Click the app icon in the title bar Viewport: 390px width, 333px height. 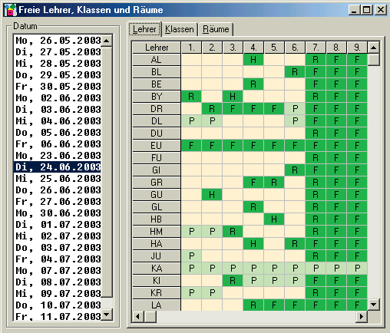point(10,10)
